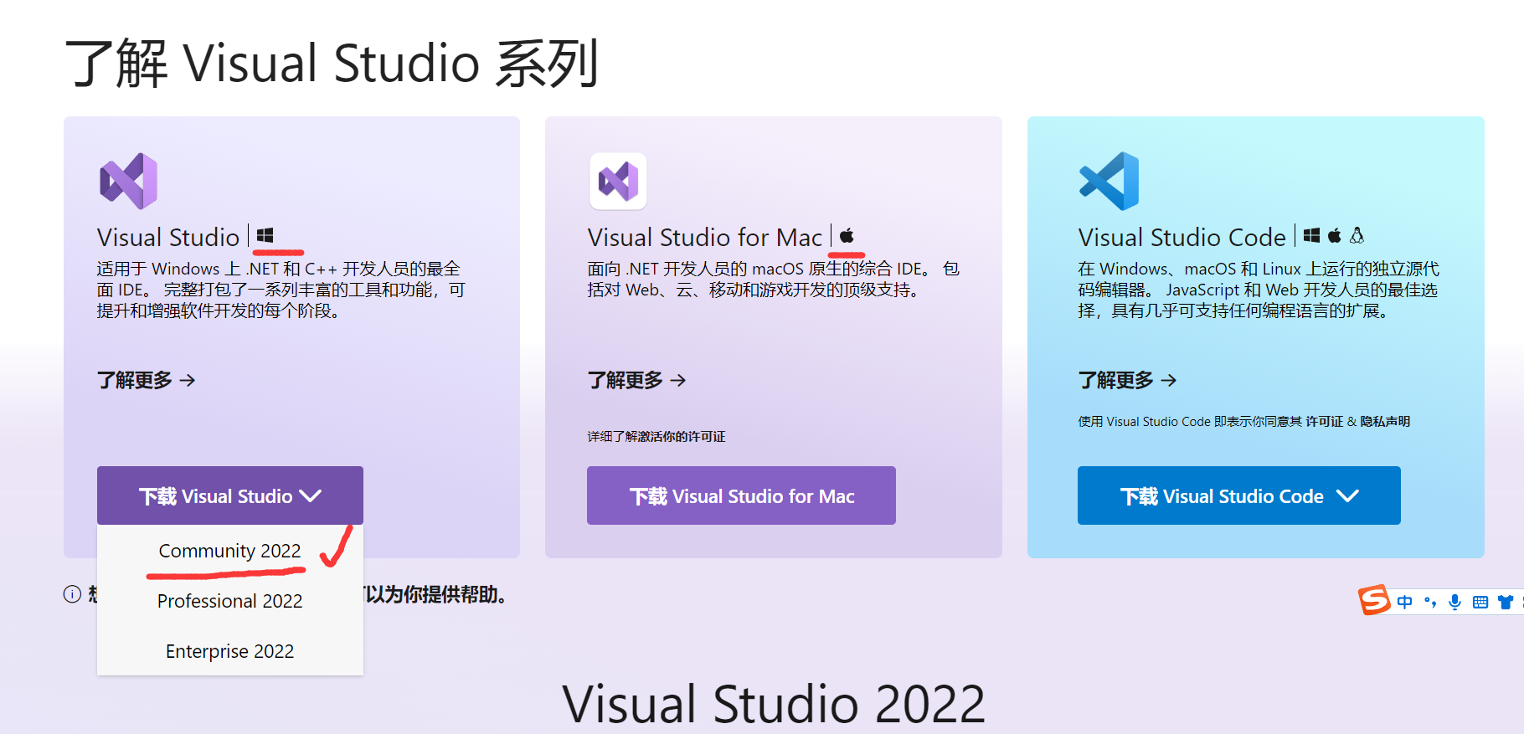This screenshot has height=734, width=1524.
Task: Open the Sogou skin shirt icon
Action: click(x=1506, y=602)
